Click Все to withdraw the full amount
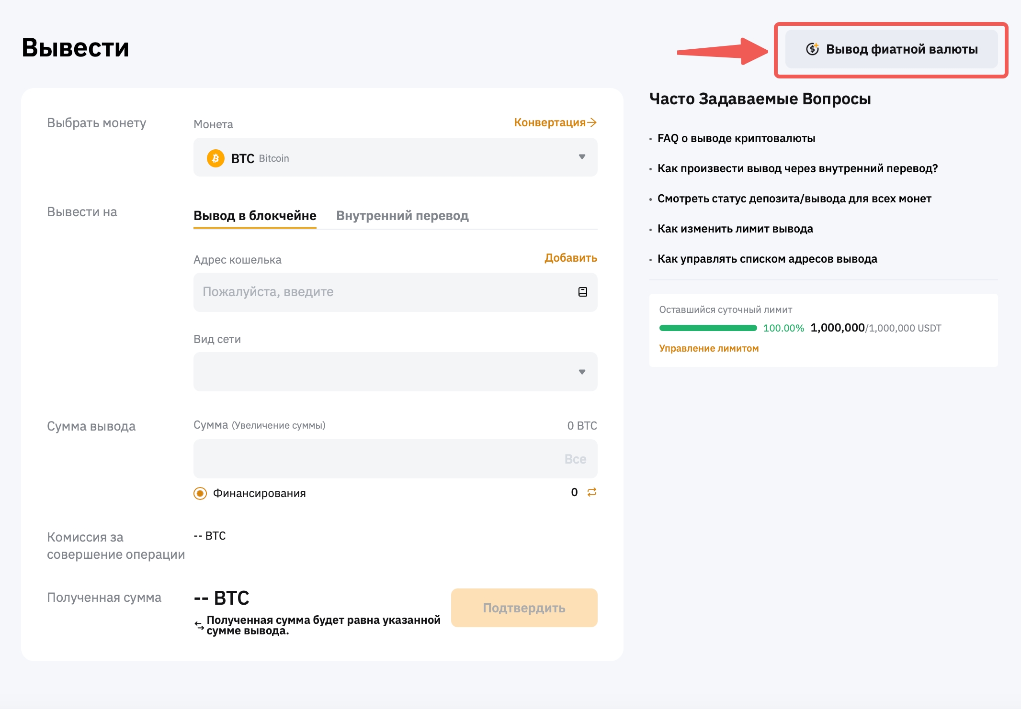Image resolution: width=1021 pixels, height=709 pixels. tap(575, 459)
